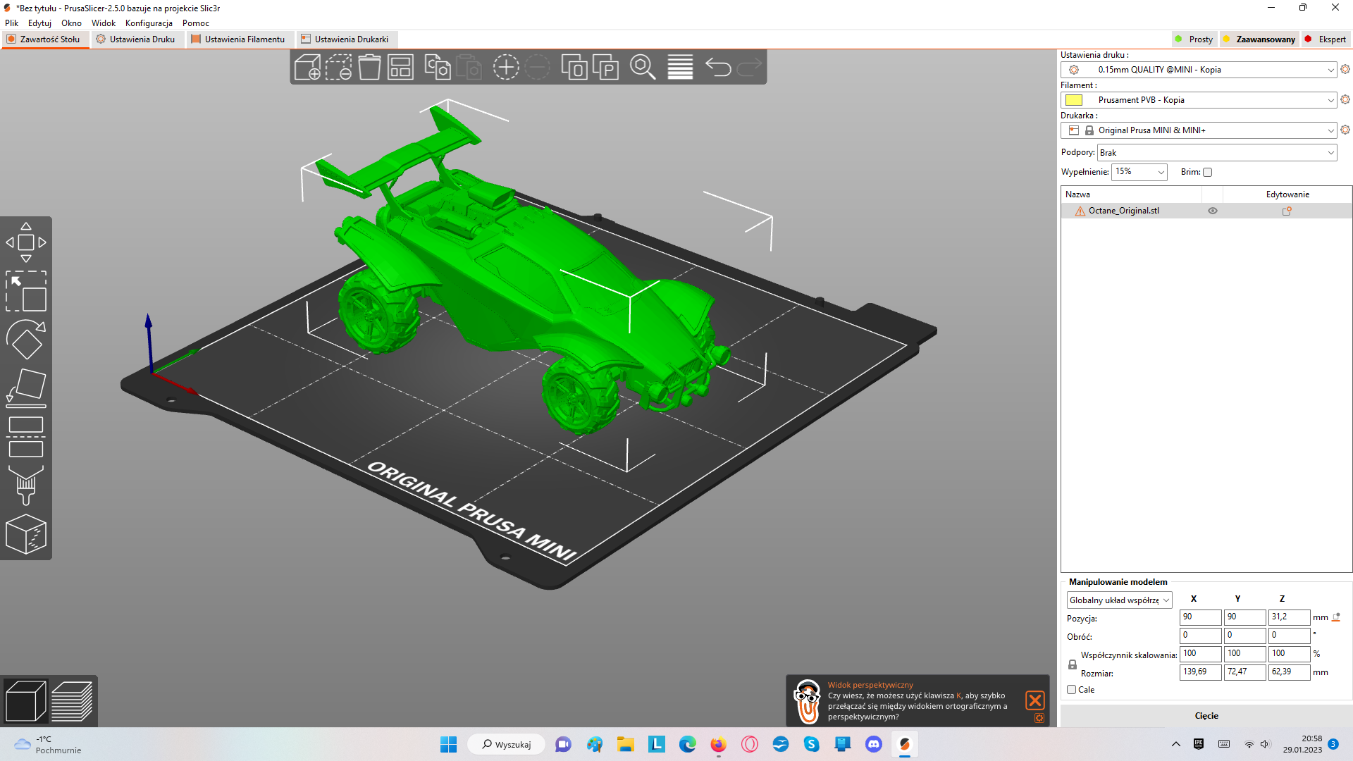Click the Delete selected toolbar icon
Screen dimensions: 1353x761
pyautogui.click(x=338, y=67)
